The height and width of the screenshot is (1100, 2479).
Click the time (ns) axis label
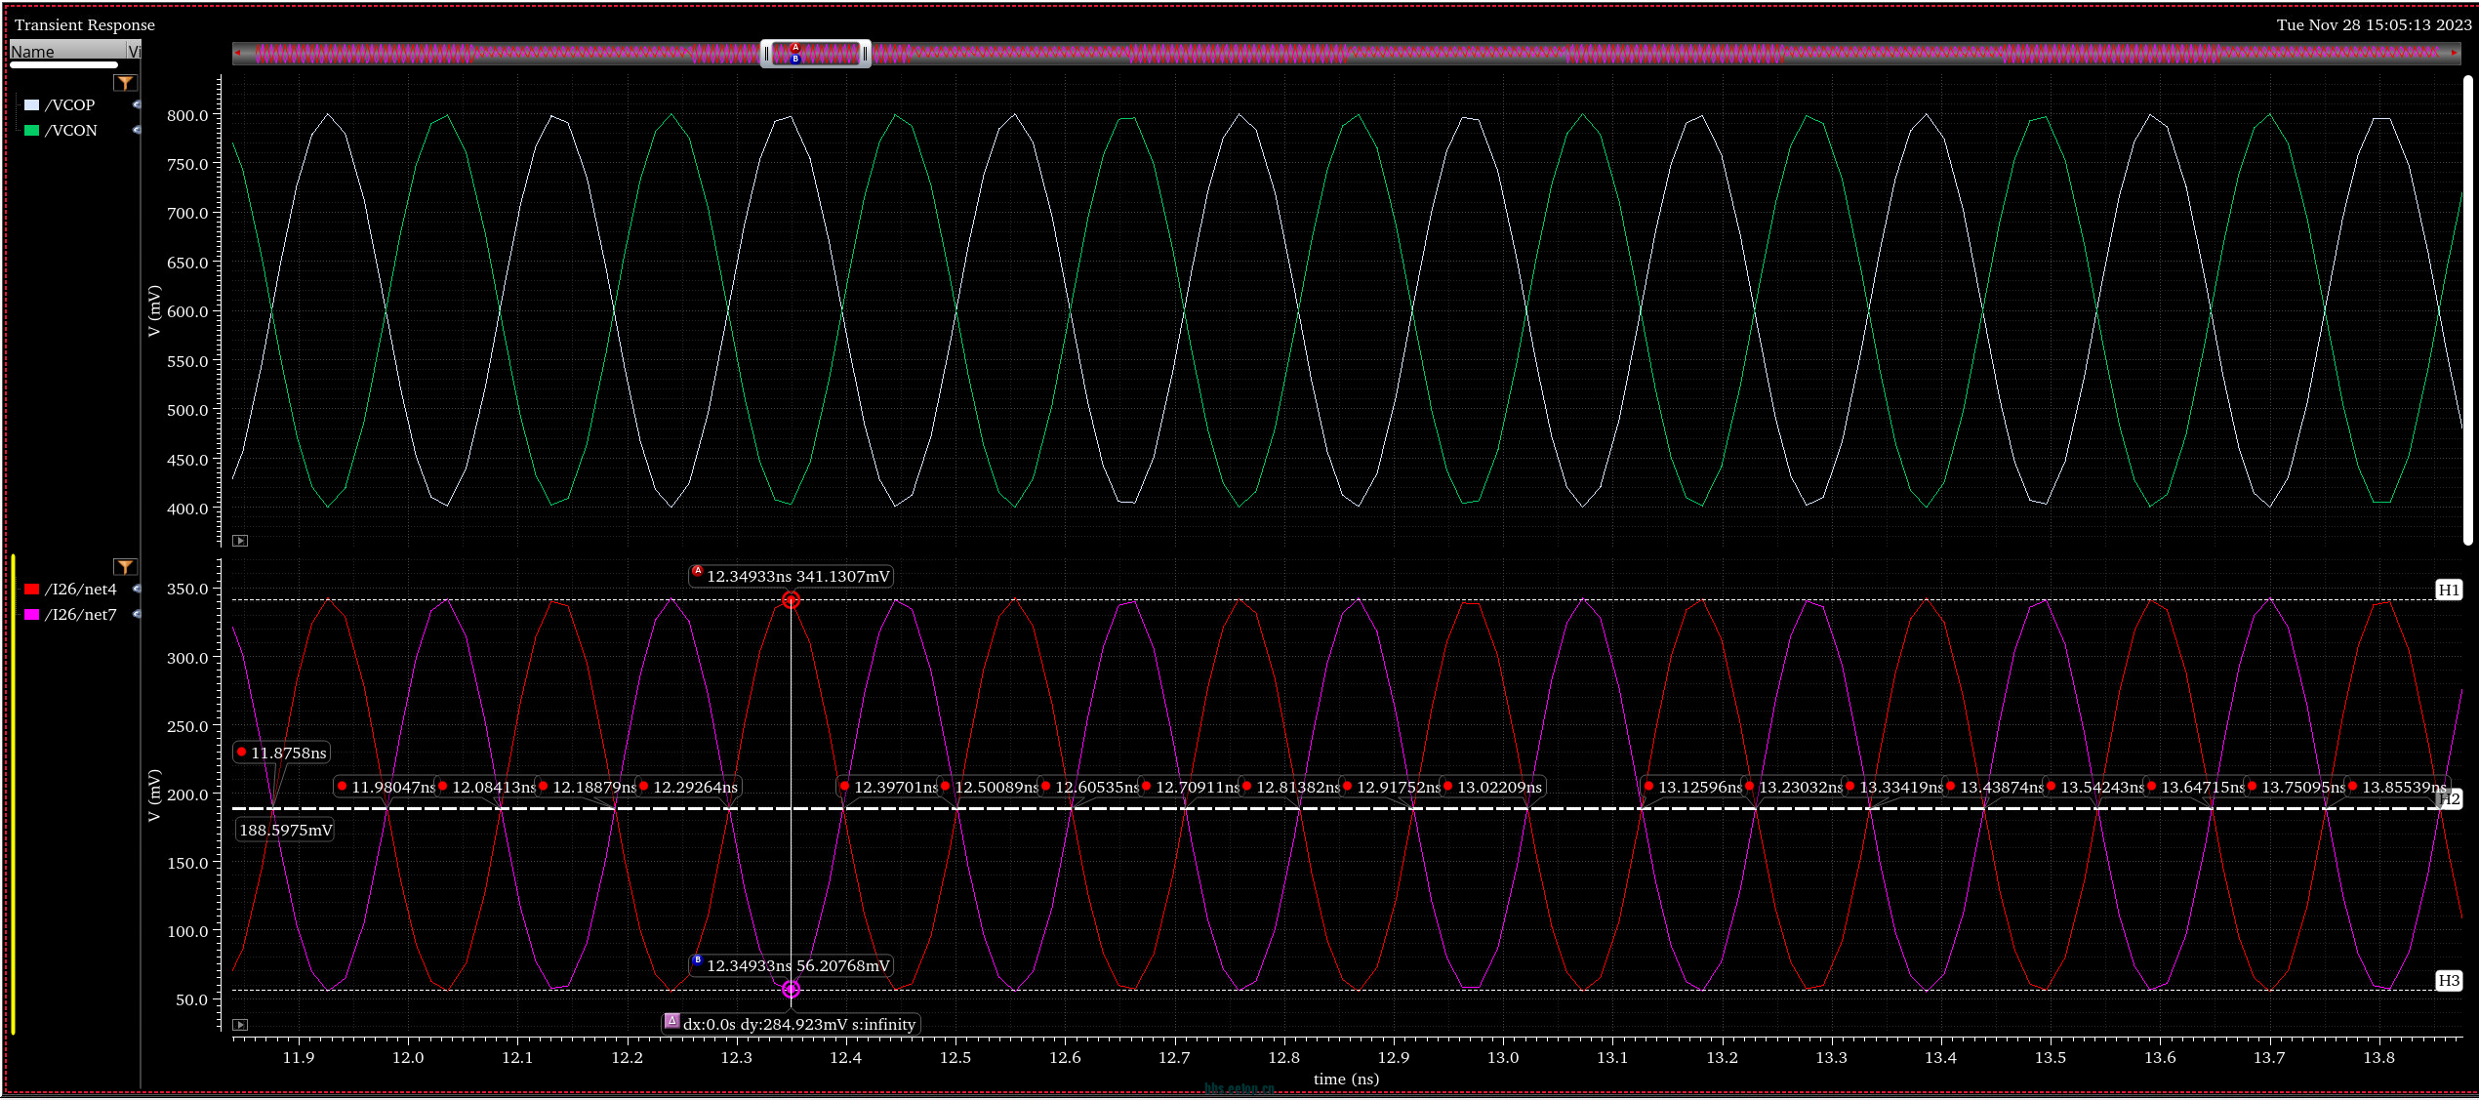click(1346, 1079)
